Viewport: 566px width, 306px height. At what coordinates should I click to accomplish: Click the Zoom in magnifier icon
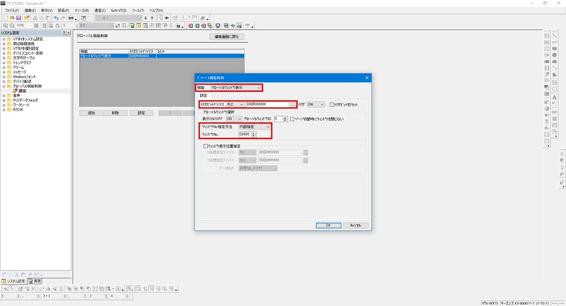click(5, 26)
